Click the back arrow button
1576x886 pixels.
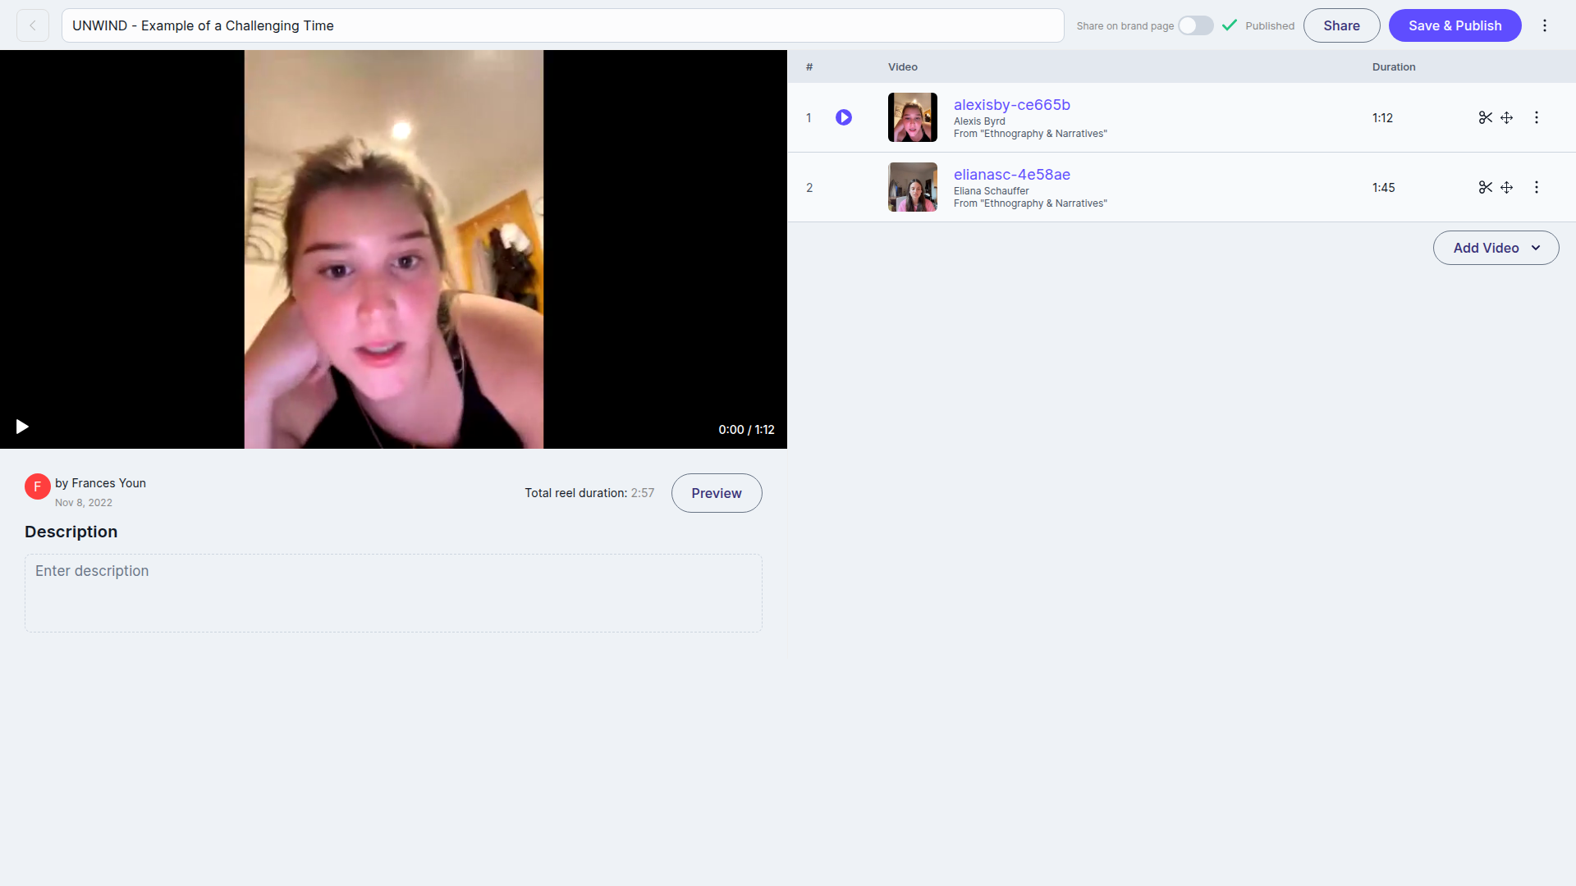click(33, 25)
